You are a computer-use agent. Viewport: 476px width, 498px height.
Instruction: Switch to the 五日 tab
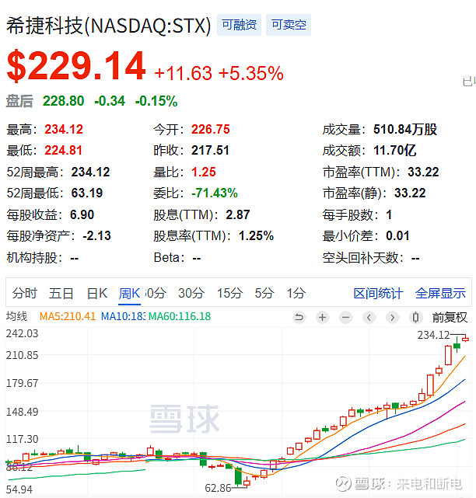pyautogui.click(x=61, y=293)
